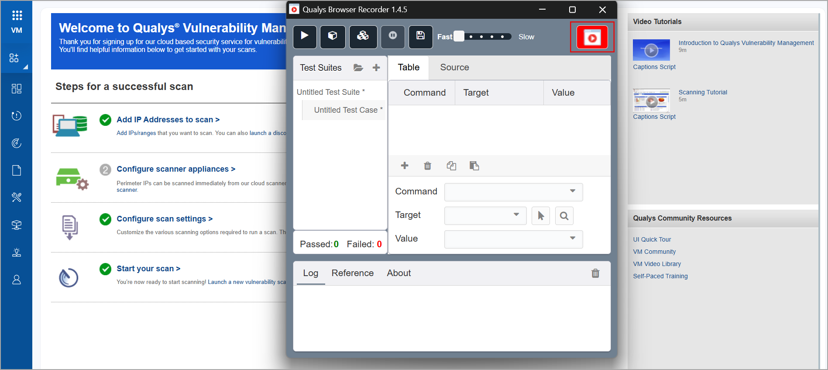Open the dashboard tiles icon in the sidebar

[x=17, y=89]
